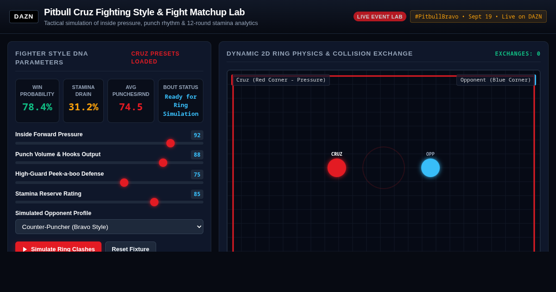Click the Win Probability 78.4% card
Screen dimensions: 556x292
coord(37,101)
